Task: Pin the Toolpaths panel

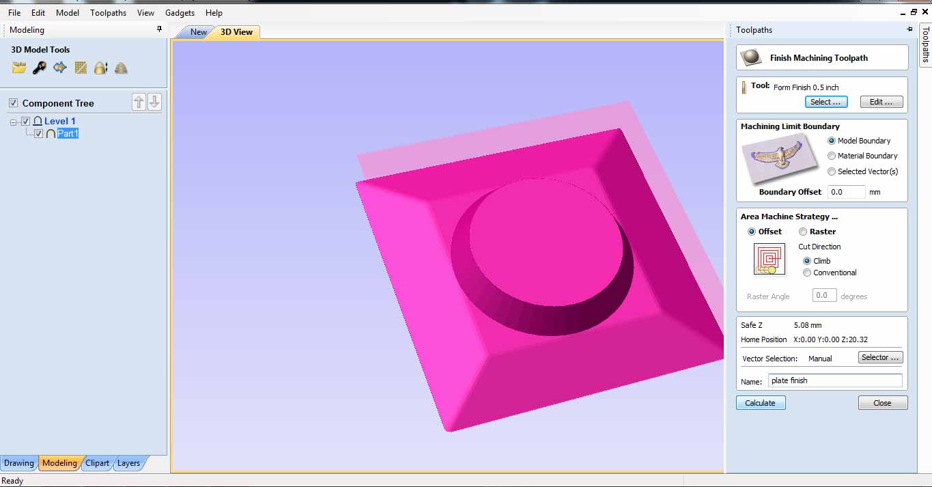Action: click(909, 29)
